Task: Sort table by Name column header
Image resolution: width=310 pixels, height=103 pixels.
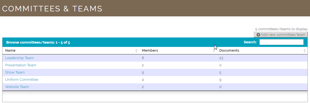Action: [10, 51]
